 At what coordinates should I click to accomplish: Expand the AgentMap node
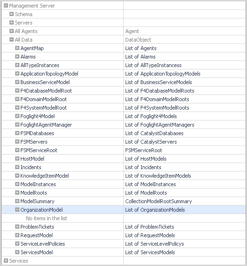pyautogui.click(x=17, y=48)
